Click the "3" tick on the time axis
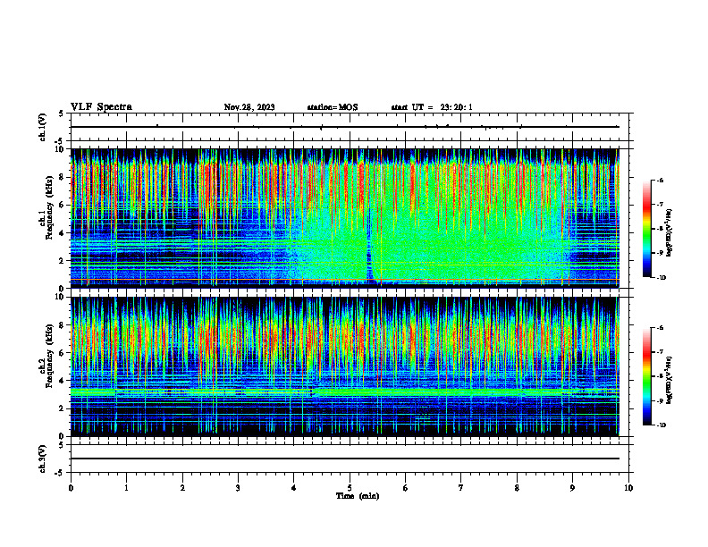The width and height of the screenshot is (708, 547). [238, 488]
